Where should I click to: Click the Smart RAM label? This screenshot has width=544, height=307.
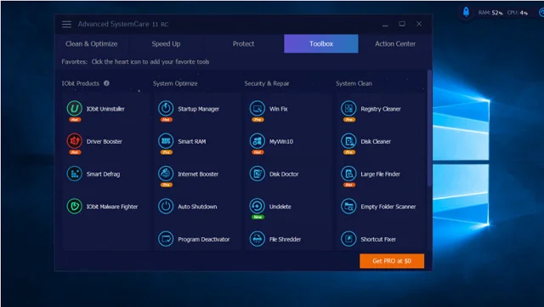(192, 141)
